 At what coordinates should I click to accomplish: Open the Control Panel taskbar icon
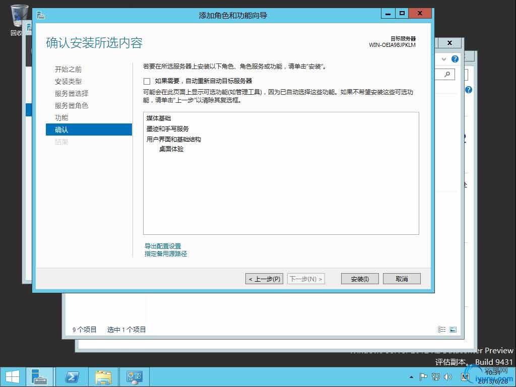click(x=134, y=377)
